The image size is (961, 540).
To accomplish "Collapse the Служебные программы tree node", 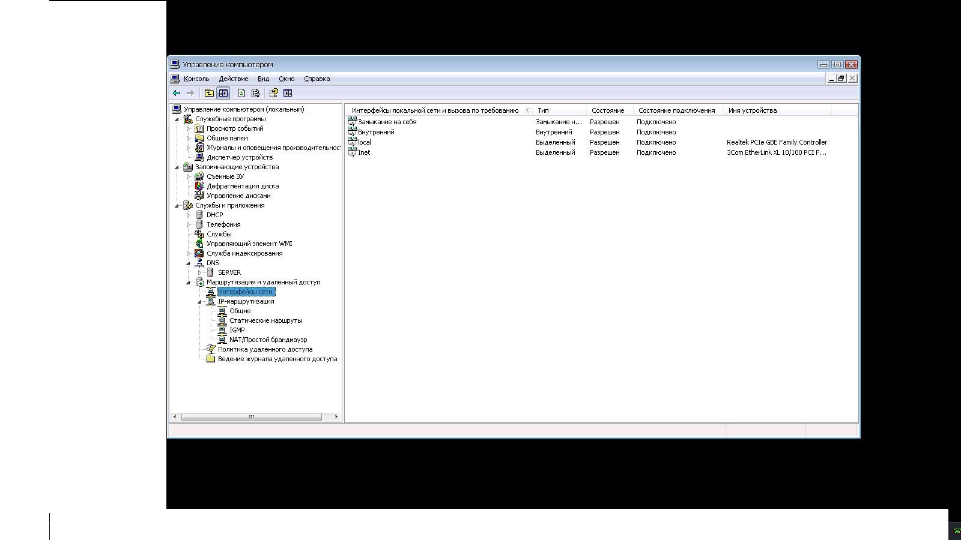I will (x=177, y=119).
